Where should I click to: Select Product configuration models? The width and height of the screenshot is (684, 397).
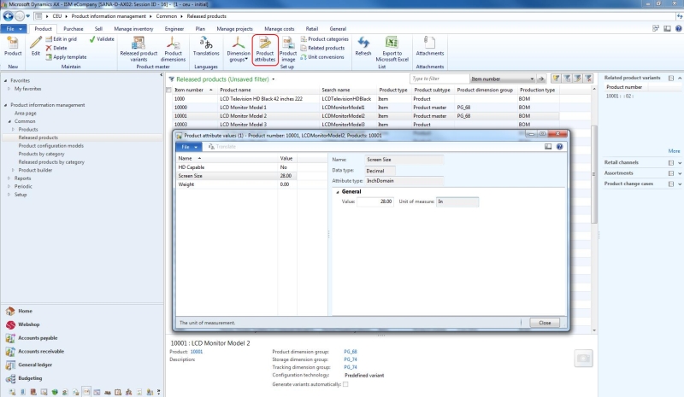[50, 146]
